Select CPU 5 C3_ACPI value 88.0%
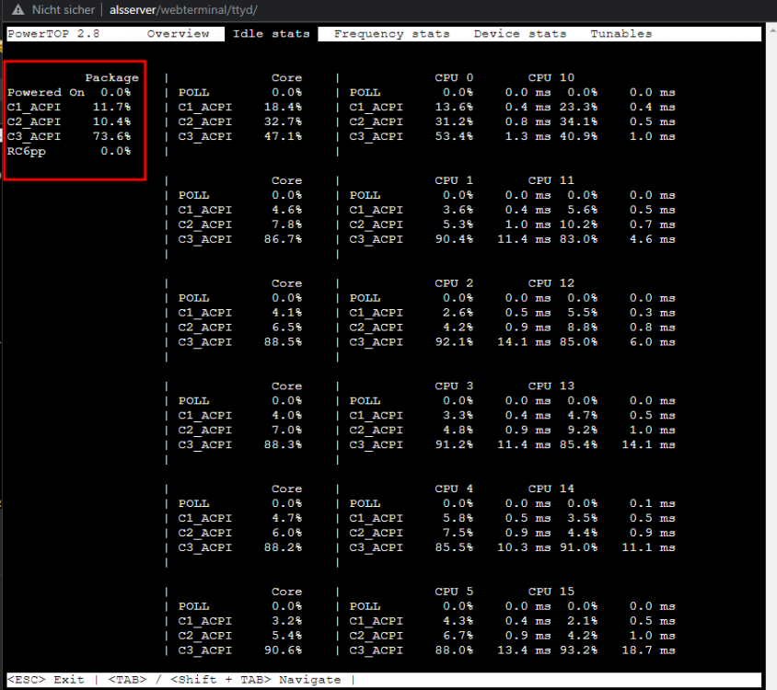Screen dimensions: 777x690 [454, 650]
